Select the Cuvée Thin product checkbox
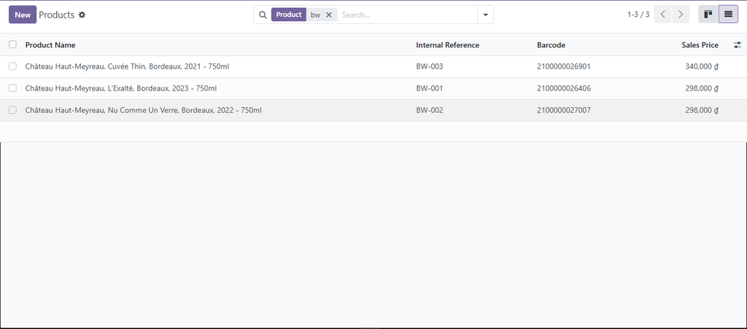Viewport: 747px width, 329px height. tap(12, 66)
